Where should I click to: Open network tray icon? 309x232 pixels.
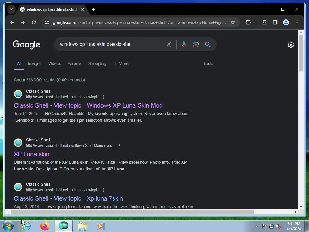tap(271, 226)
